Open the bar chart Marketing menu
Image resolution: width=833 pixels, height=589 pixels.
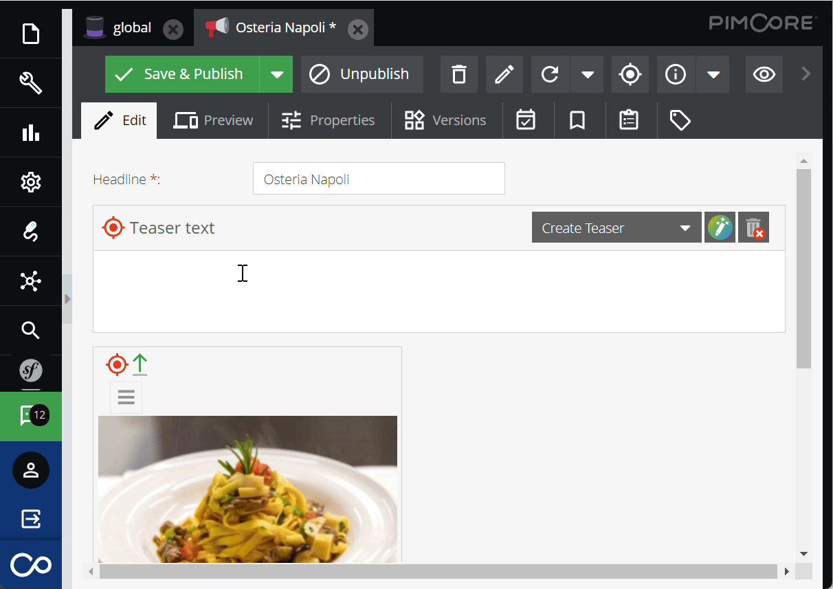31,133
